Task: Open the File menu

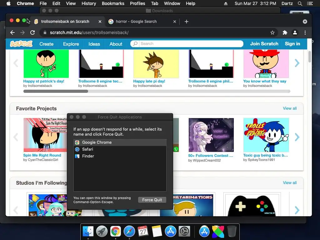Action: (x=43, y=3)
